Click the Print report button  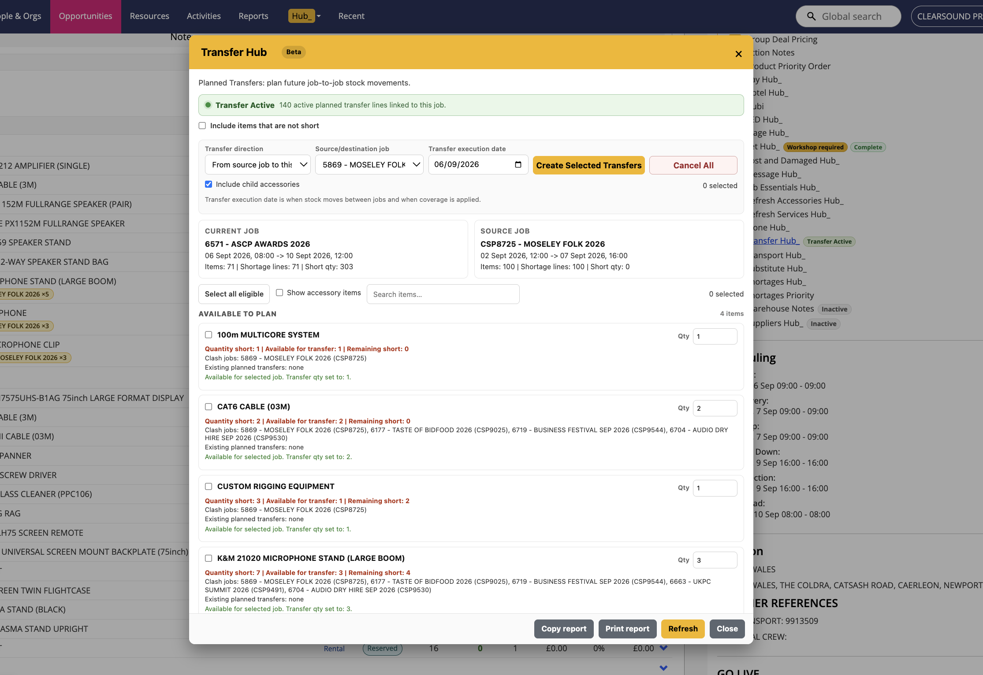coord(627,629)
